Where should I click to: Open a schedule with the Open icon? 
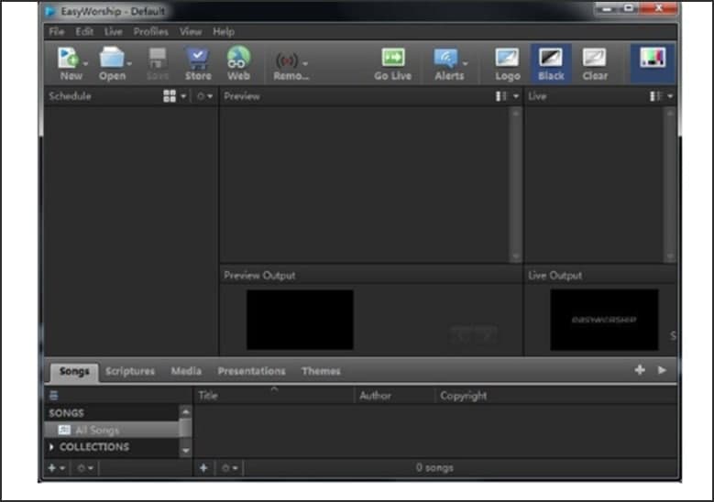(x=112, y=60)
